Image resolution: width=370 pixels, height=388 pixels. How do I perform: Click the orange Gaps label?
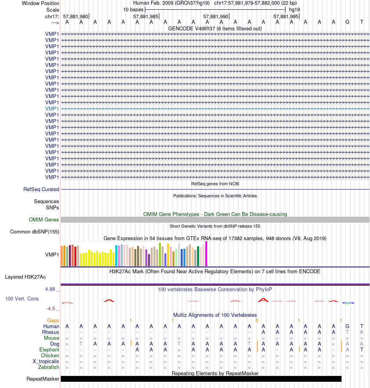[x=53, y=321]
